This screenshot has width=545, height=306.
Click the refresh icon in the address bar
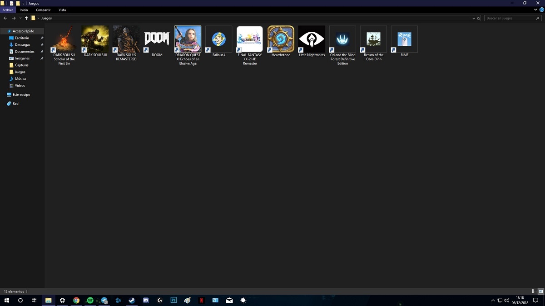[x=479, y=18]
